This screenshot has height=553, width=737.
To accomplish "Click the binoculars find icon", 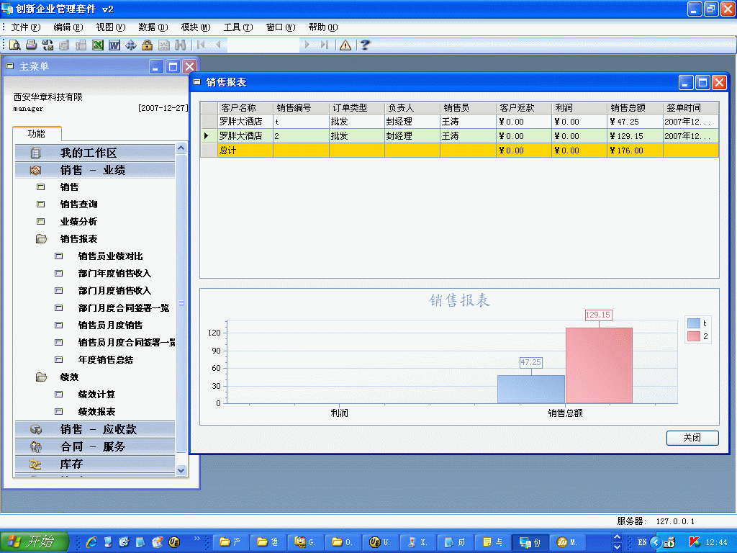I will 180,45.
